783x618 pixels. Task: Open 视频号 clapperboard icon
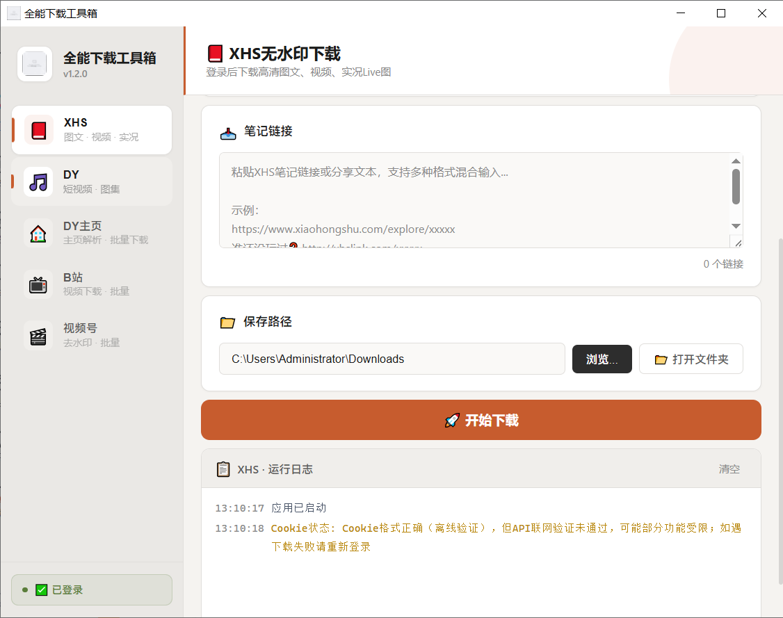tap(38, 336)
